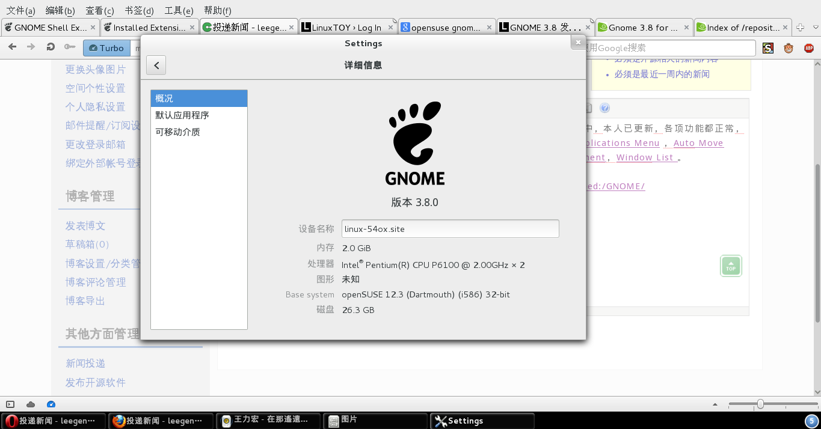Switch to 图片 taskbar window

pos(375,421)
